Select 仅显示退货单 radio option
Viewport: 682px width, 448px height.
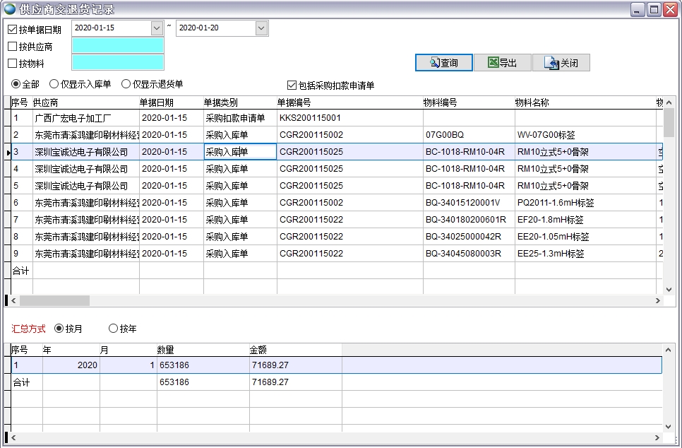coord(126,84)
